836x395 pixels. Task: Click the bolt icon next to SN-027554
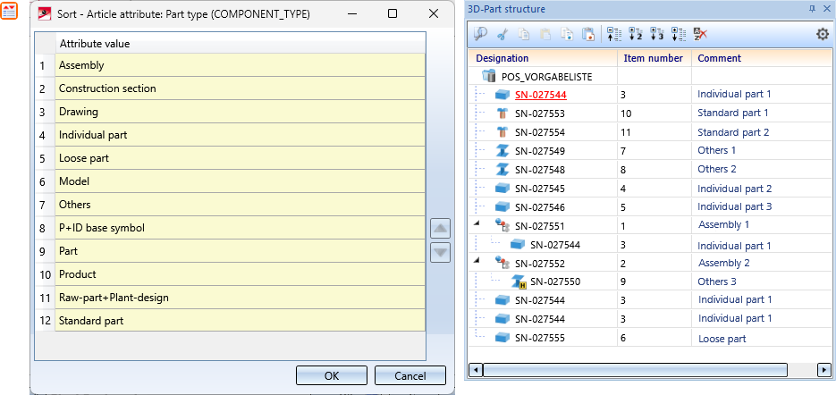[502, 132]
